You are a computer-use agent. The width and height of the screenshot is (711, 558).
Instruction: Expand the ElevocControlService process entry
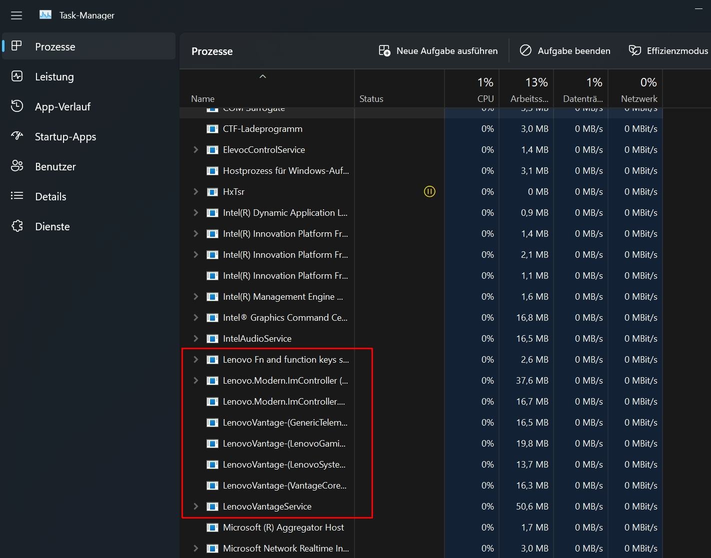(195, 150)
